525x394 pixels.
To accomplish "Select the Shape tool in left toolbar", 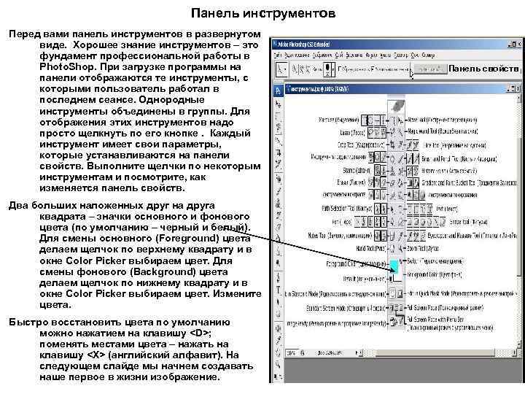I will pos(278,314).
